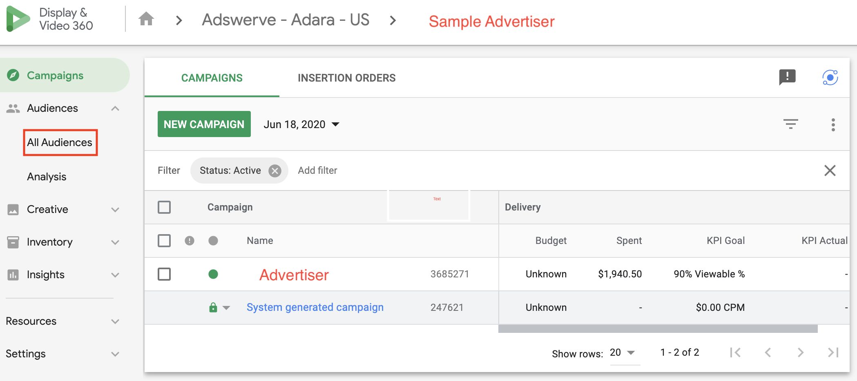Viewport: 857px width, 381px height.
Task: Expand the Inventory section chevron
Action: point(115,242)
